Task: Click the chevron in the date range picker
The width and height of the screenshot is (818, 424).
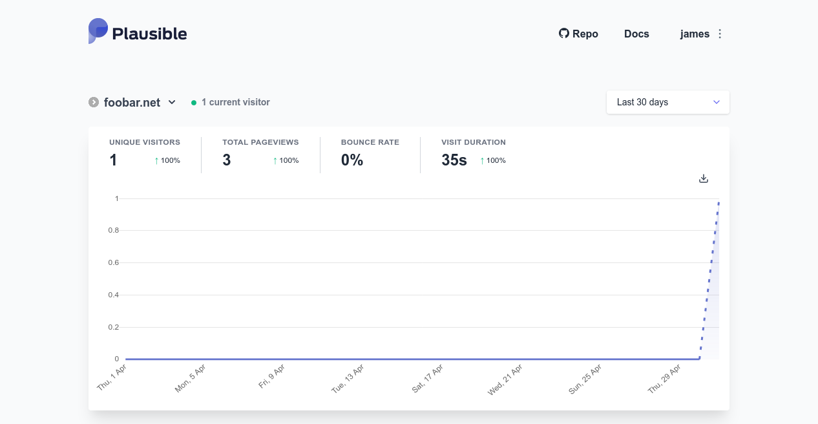Action: tap(716, 102)
